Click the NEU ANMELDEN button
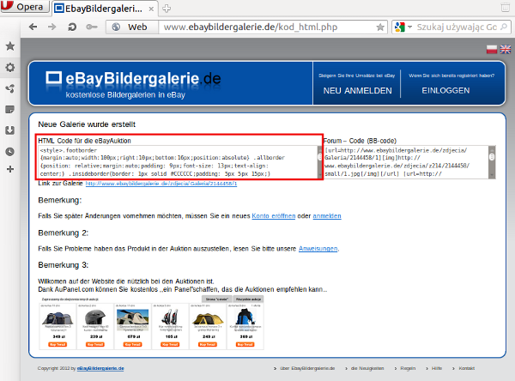The width and height of the screenshot is (515, 381). 357,91
